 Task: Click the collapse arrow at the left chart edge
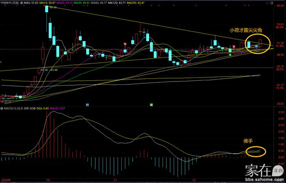tap(1, 62)
